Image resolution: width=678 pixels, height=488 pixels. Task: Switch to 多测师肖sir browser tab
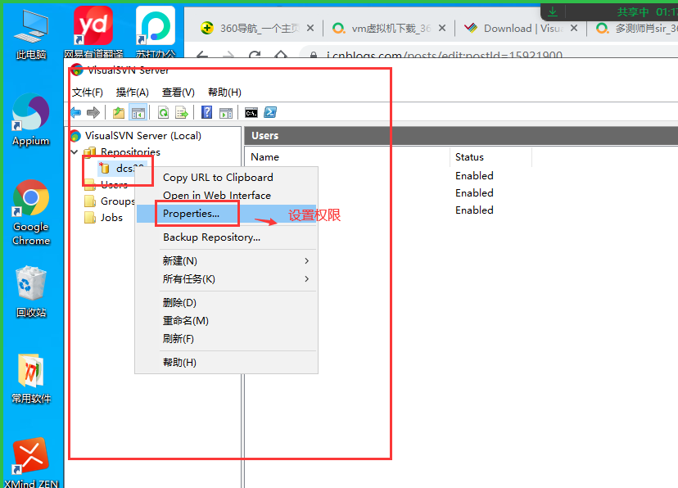click(635, 29)
